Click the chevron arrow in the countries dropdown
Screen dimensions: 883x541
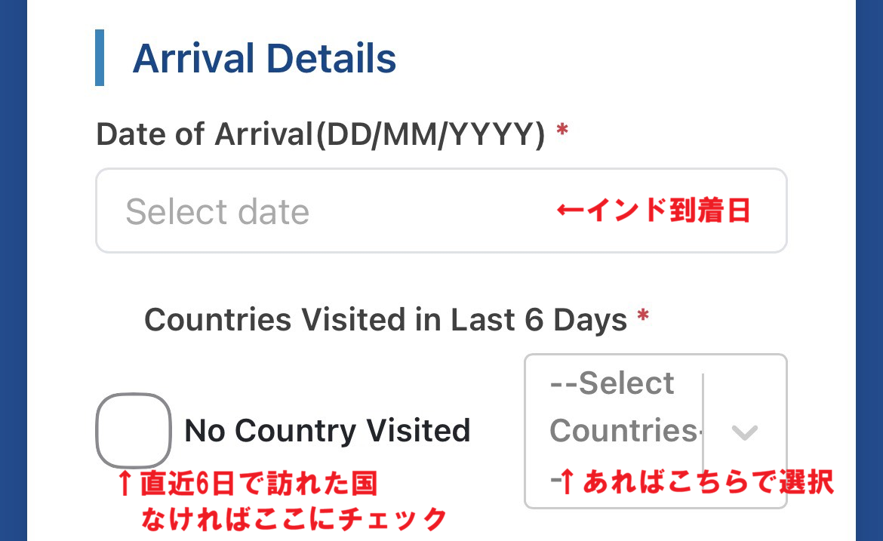coord(744,432)
